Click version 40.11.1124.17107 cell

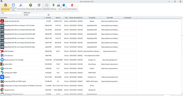[x=58, y=86]
